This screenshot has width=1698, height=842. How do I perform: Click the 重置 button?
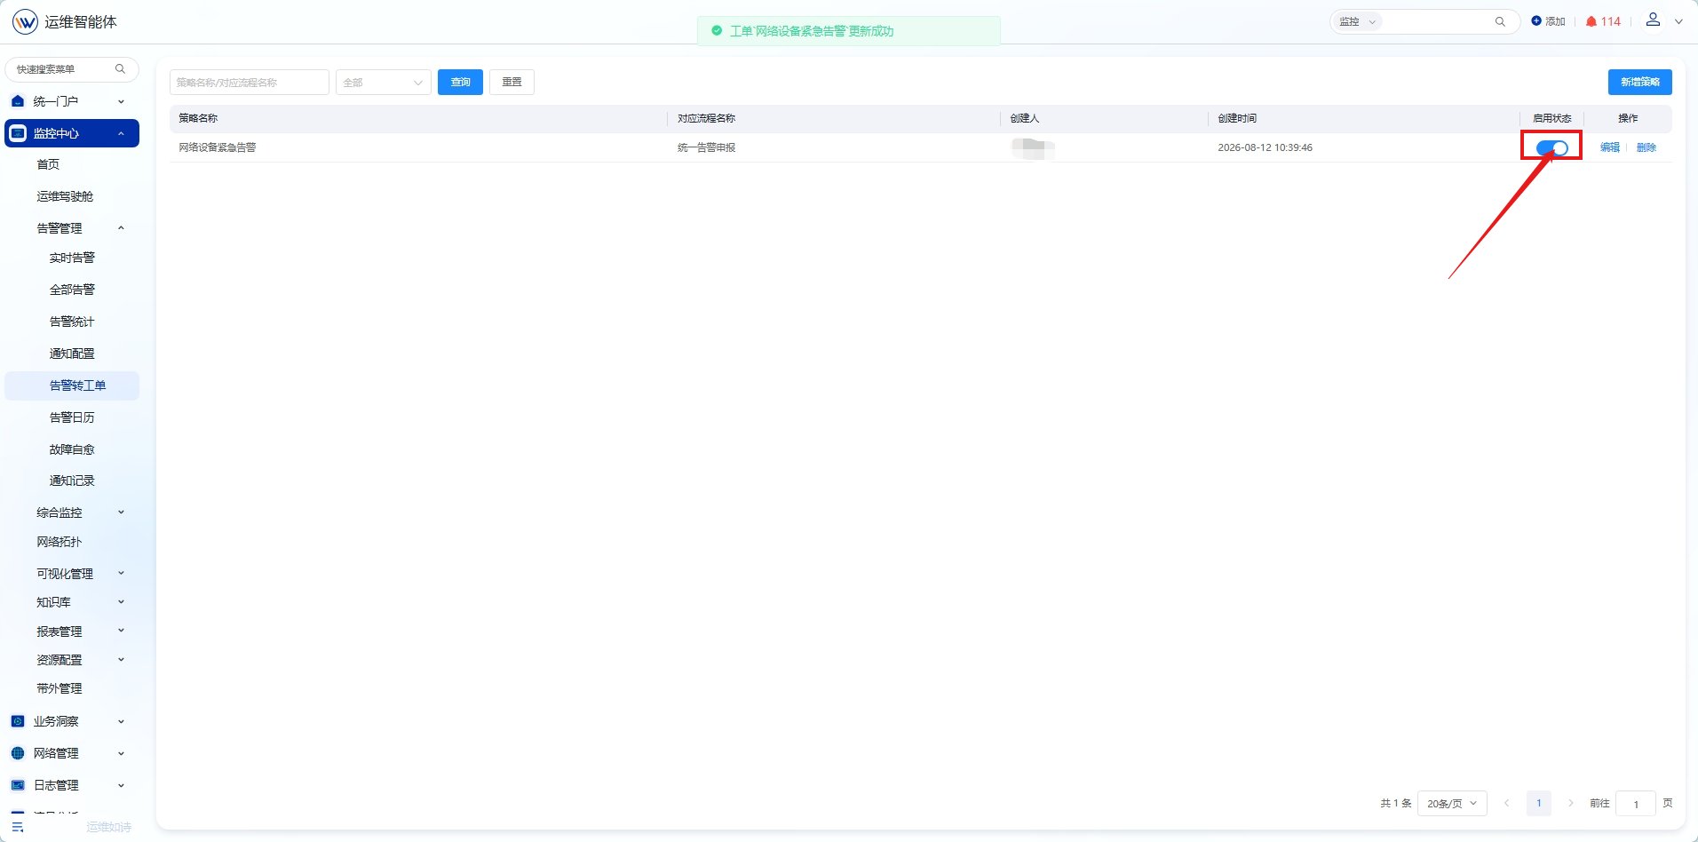pyautogui.click(x=512, y=83)
